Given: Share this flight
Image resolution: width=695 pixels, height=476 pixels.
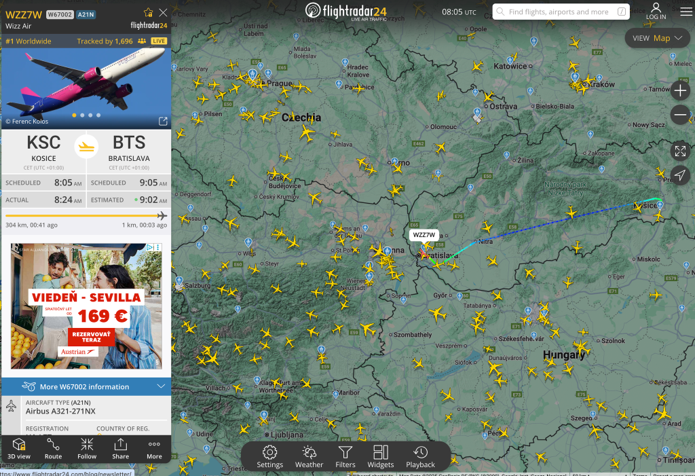Looking at the screenshot, I should coord(121,448).
